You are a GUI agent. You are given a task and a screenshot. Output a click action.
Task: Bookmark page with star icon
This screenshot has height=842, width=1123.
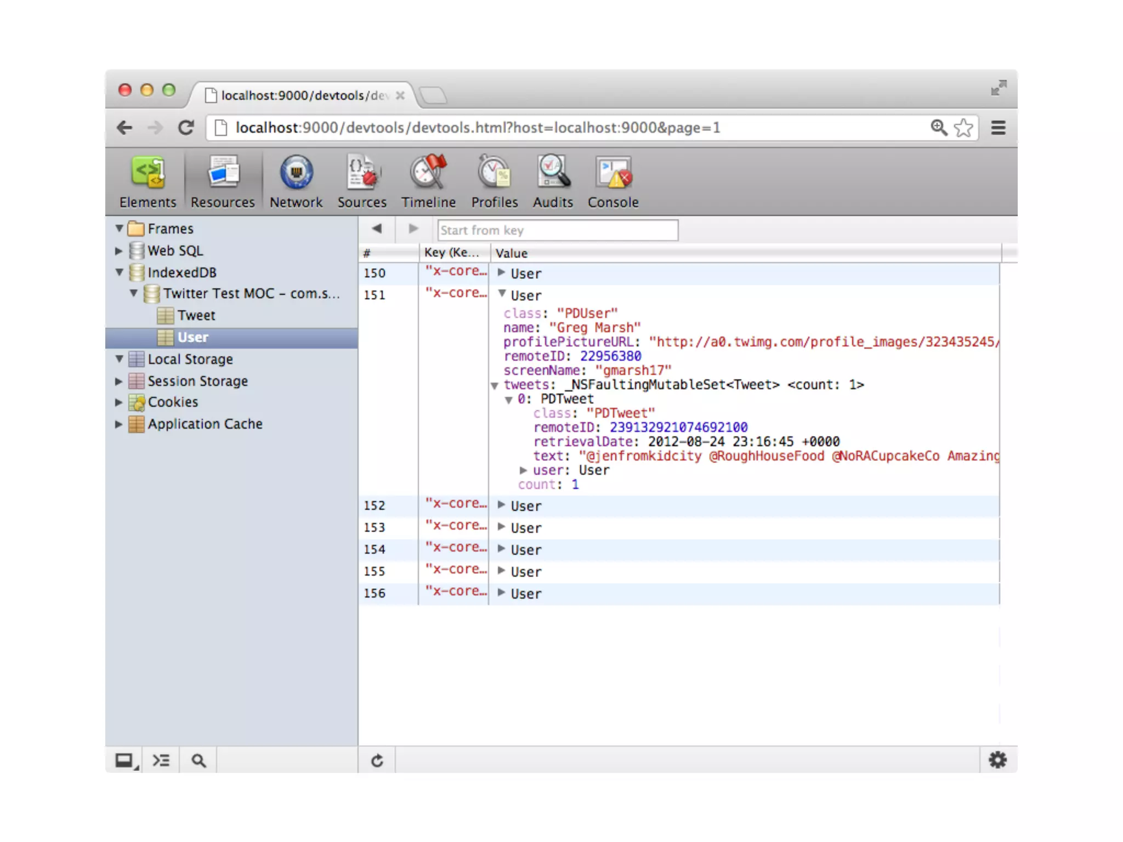click(x=963, y=128)
